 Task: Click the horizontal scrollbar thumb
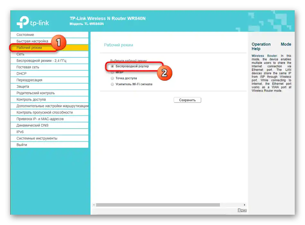pos(158,205)
